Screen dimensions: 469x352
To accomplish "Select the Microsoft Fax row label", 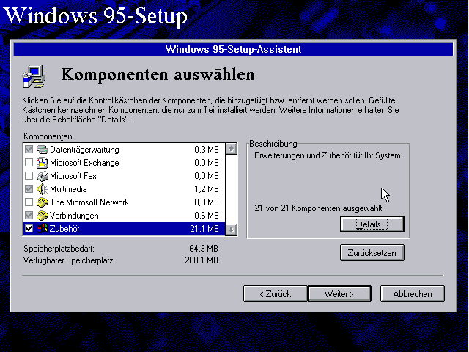I will click(73, 176).
